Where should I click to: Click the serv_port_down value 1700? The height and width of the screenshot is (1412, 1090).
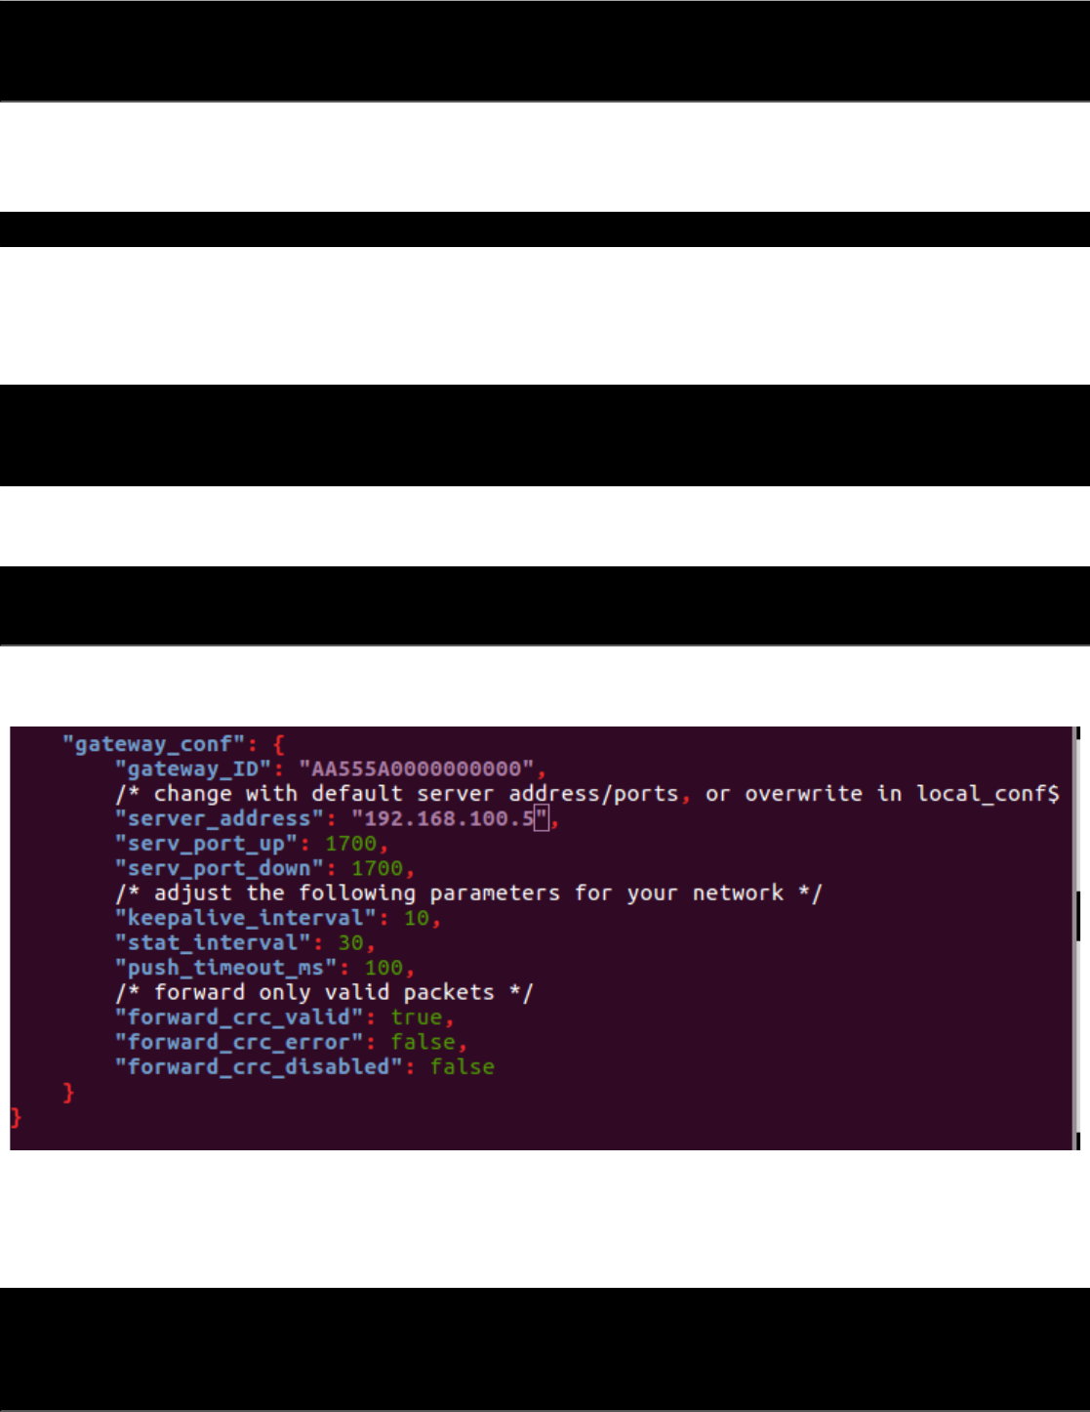coord(377,868)
